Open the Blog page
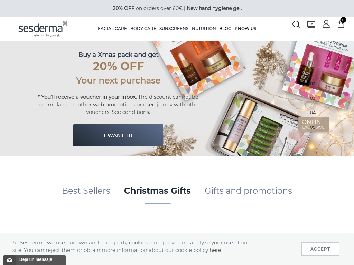Viewport: 354px width, 265px height. click(x=225, y=29)
